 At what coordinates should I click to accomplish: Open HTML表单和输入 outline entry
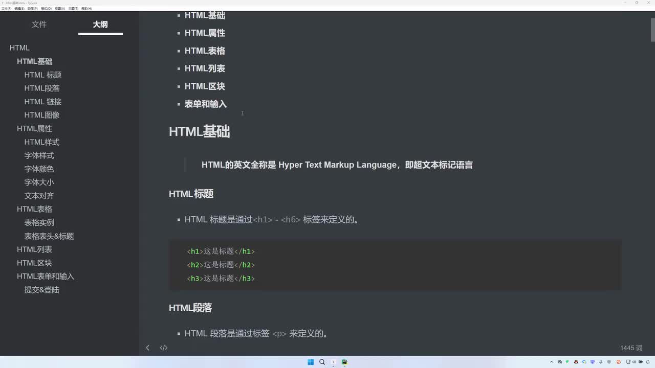pos(46,277)
